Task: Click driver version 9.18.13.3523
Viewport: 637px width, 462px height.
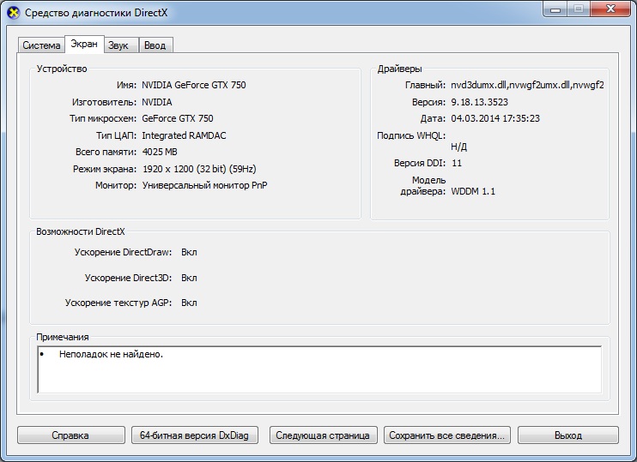Action: 479,102
